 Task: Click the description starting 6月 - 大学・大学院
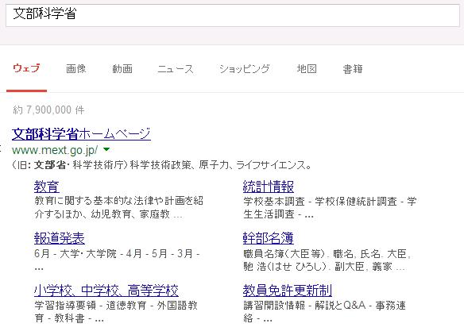(117, 260)
